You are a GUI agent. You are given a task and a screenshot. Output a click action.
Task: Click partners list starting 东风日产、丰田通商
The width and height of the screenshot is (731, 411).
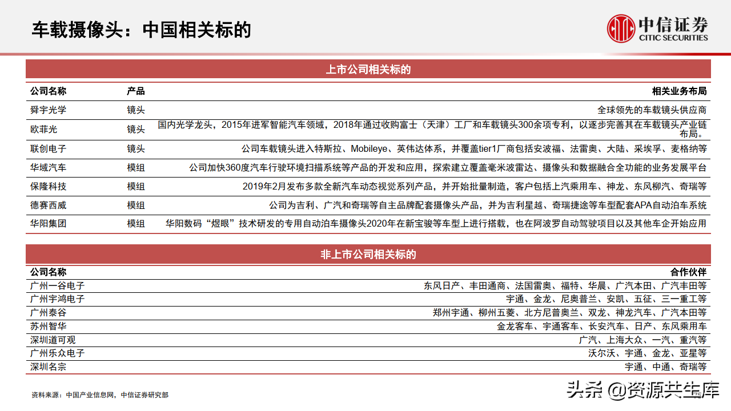point(565,285)
